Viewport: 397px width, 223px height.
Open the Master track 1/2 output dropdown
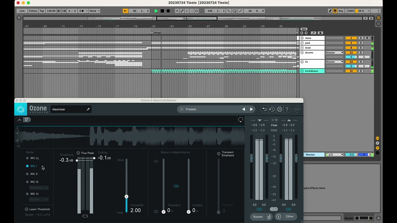coord(335,155)
